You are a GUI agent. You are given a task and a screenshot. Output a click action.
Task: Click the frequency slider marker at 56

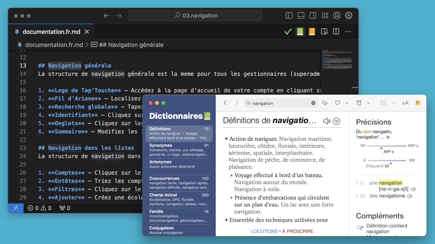(391, 163)
